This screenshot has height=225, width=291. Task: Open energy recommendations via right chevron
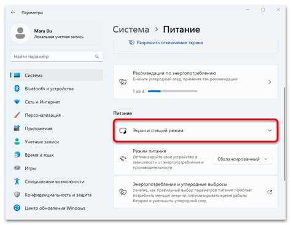(x=270, y=82)
